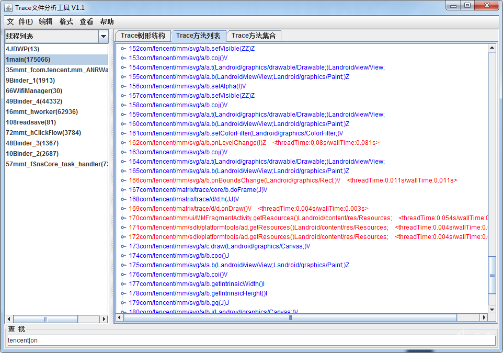Switch to the Trace方法集合 tab
Image resolution: width=503 pixels, height=353 pixels.
coord(254,36)
